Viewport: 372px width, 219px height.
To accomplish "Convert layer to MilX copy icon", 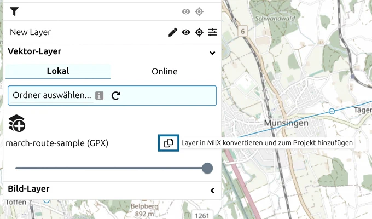I will (x=168, y=143).
